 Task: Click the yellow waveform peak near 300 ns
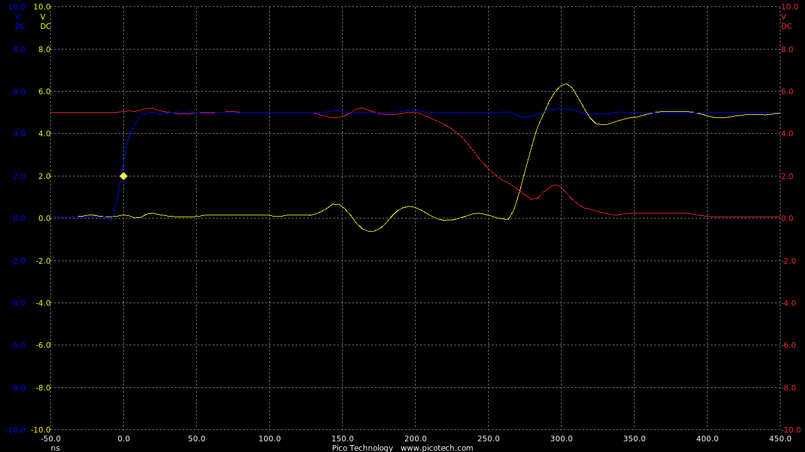click(566, 83)
